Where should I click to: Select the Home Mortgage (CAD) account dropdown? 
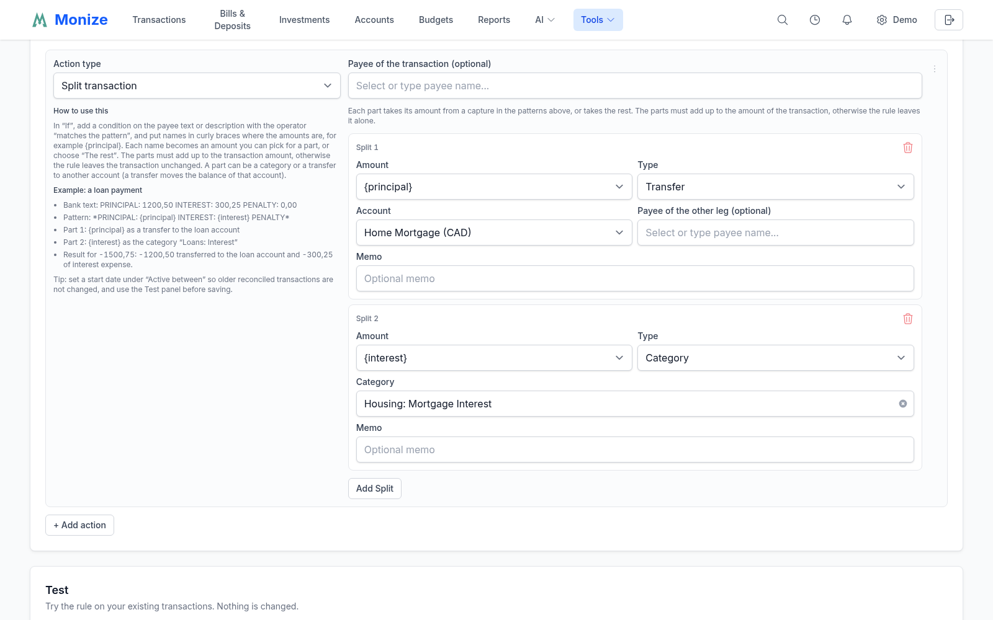point(494,232)
